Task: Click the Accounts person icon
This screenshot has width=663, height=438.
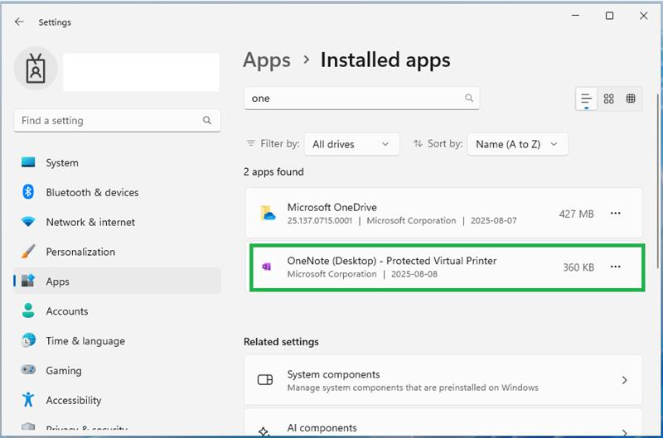Action: [x=28, y=310]
